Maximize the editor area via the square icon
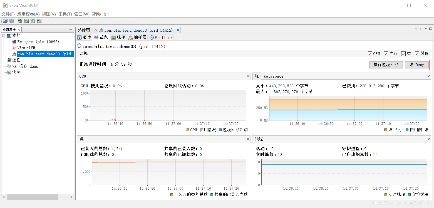 (431, 29)
